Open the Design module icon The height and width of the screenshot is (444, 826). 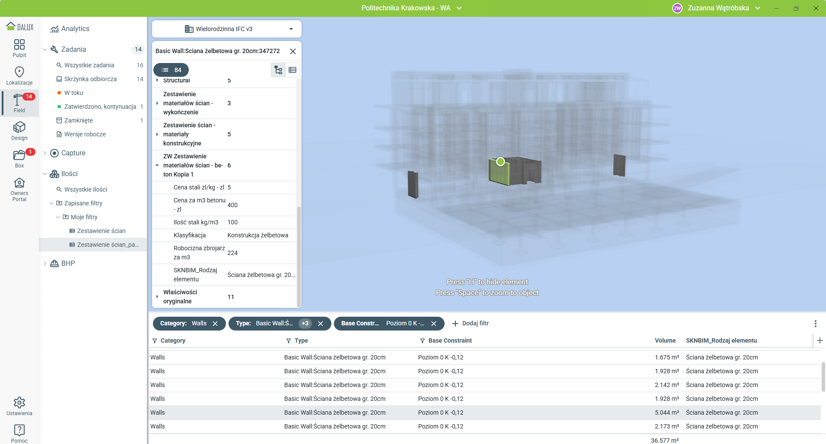[x=19, y=131]
